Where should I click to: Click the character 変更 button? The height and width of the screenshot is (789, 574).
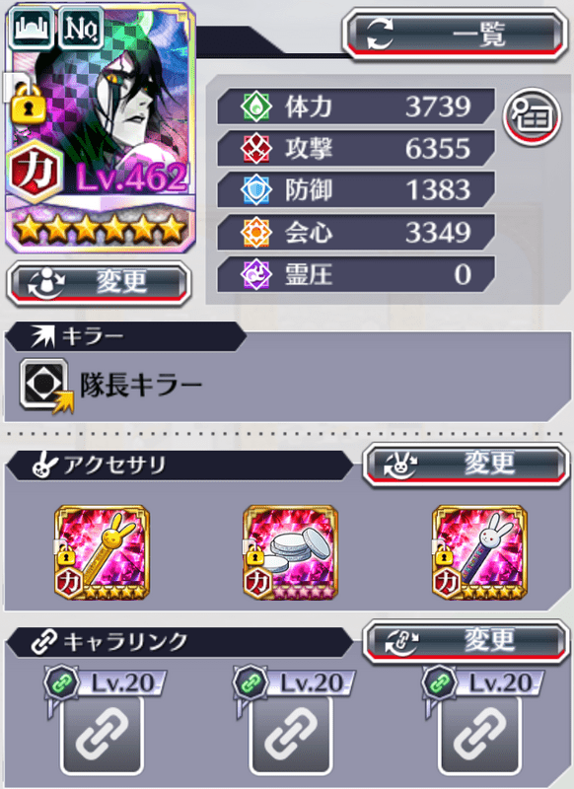(99, 283)
